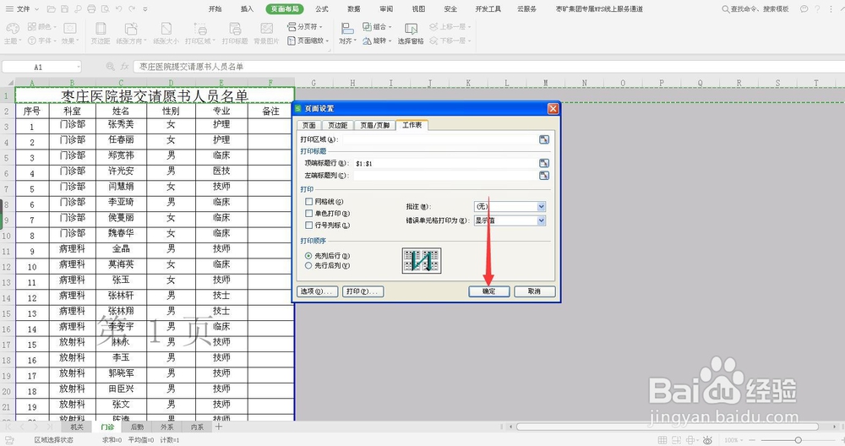Click cell containing 张秀美
845x446 pixels.
click(x=121, y=124)
